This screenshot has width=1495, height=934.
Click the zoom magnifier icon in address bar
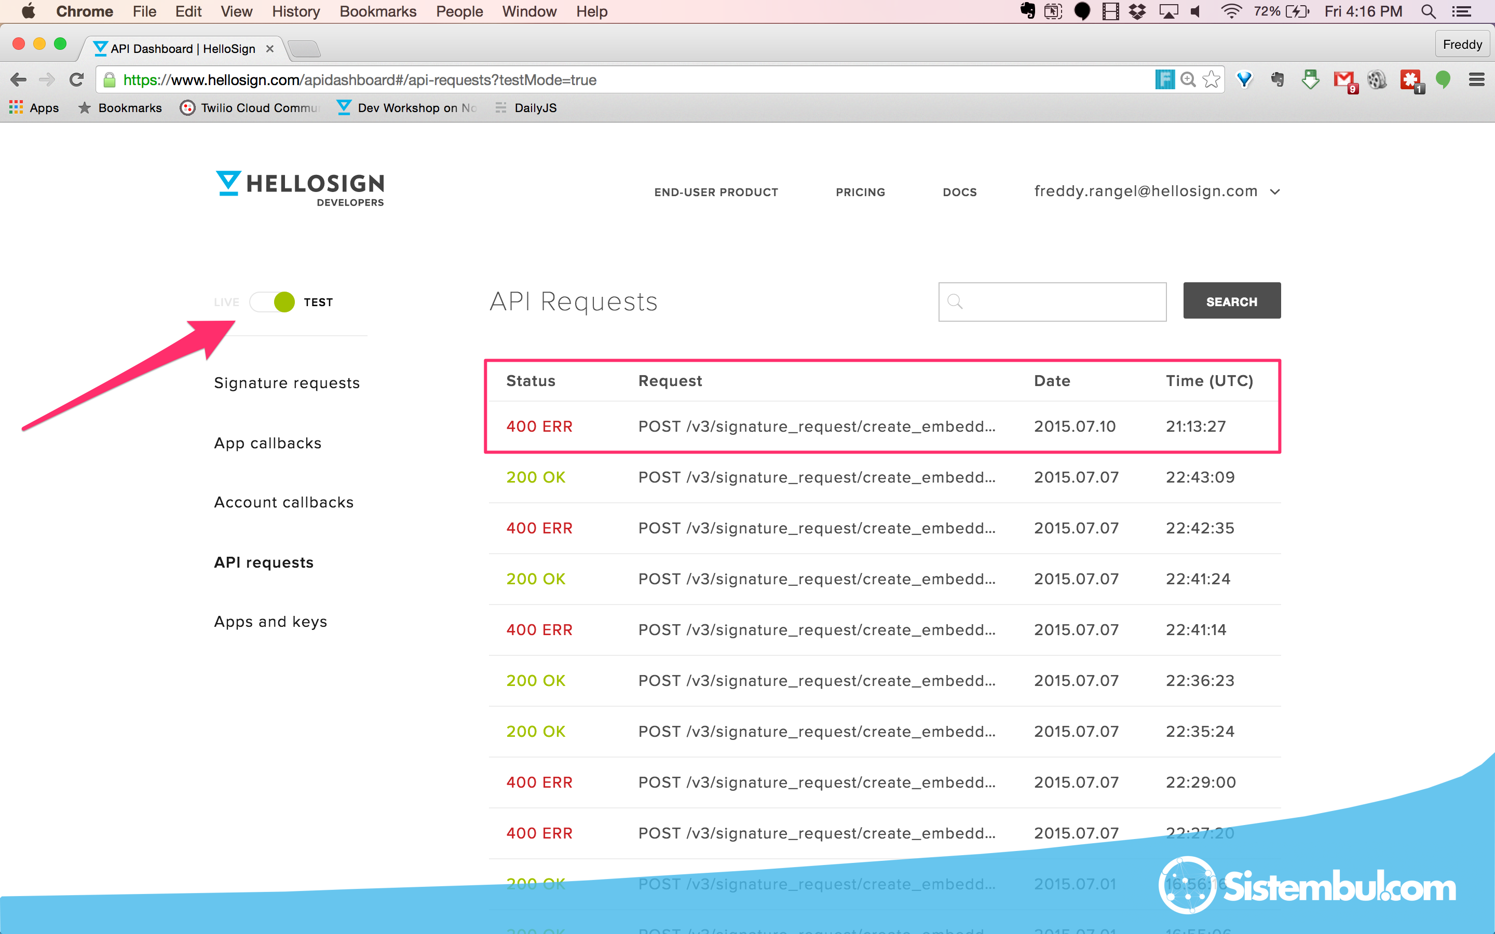[x=1187, y=79]
